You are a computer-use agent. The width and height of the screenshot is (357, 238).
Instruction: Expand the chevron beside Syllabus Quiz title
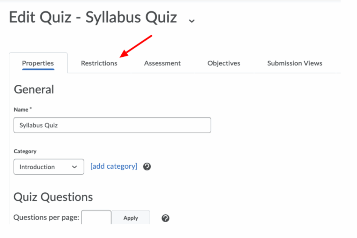pos(191,21)
